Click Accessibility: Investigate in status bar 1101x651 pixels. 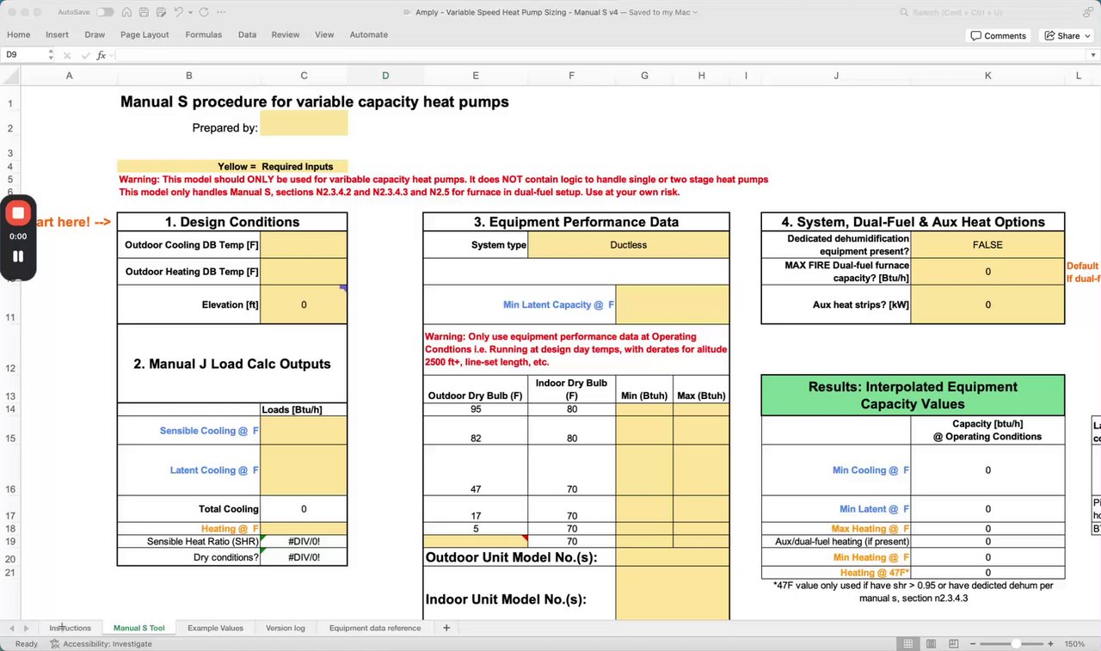click(101, 643)
